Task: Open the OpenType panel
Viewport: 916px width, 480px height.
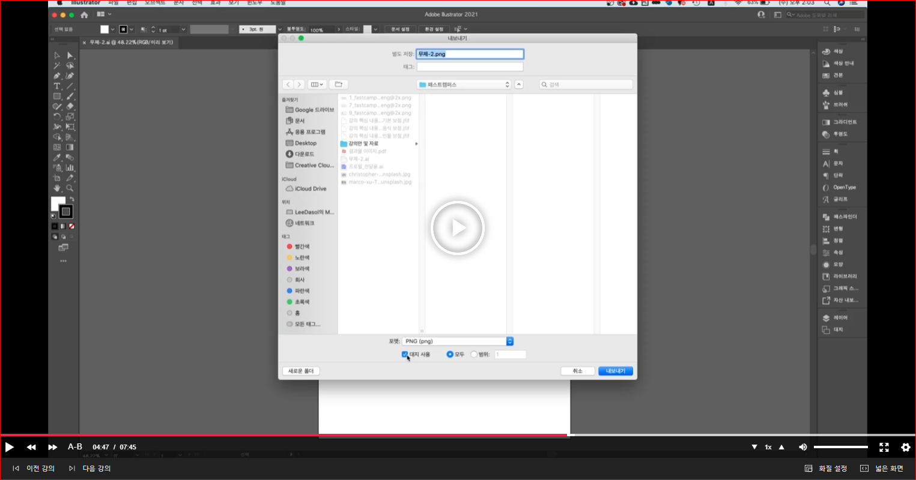Action: pyautogui.click(x=839, y=188)
